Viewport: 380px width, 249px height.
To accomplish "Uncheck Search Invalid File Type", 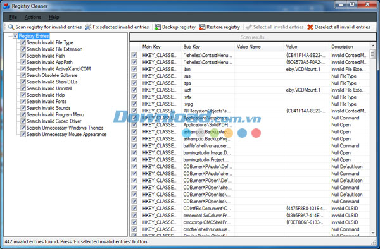I will pos(23,42).
